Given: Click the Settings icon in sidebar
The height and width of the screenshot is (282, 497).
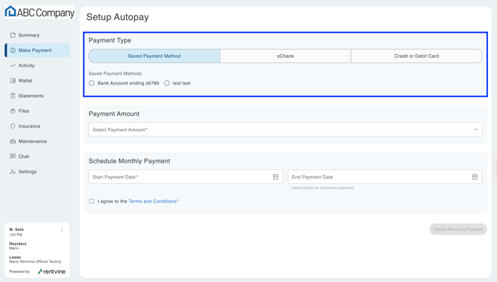Looking at the screenshot, I should point(13,171).
